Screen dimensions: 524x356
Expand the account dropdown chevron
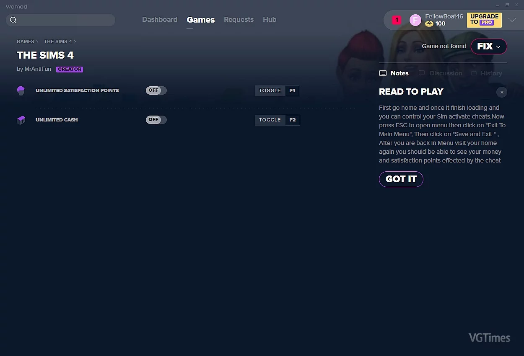click(512, 20)
